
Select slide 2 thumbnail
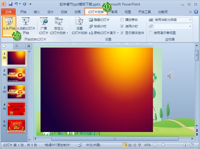tap(16, 75)
